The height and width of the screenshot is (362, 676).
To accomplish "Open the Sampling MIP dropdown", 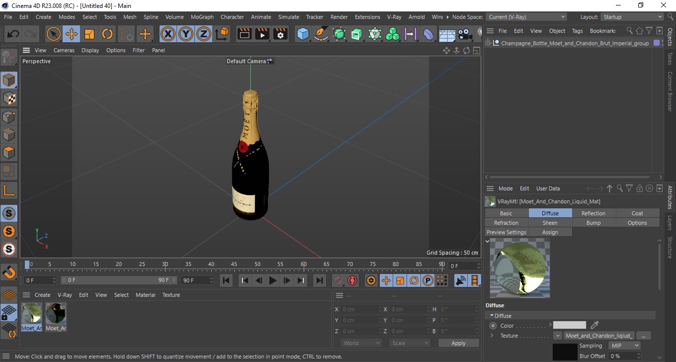I will coord(624,346).
